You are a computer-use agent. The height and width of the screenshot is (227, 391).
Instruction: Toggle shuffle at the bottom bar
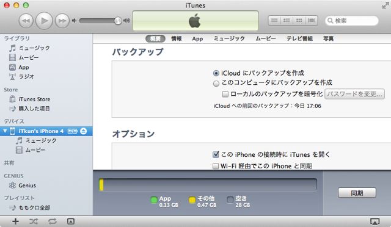pyautogui.click(x=34, y=222)
